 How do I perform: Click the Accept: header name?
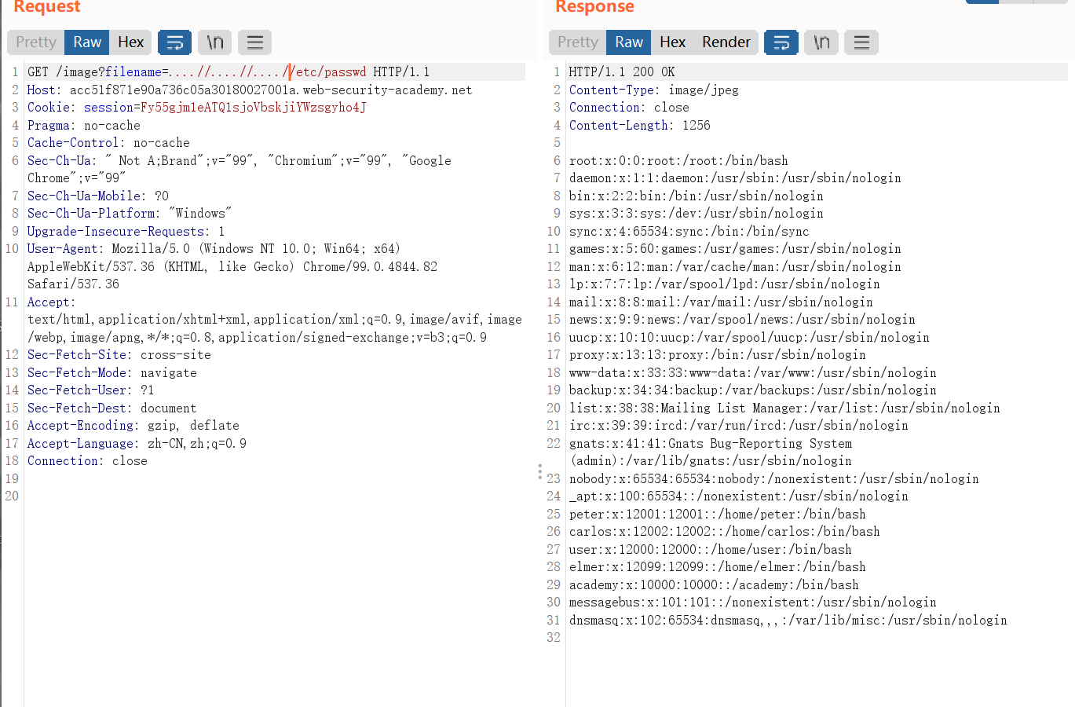[x=51, y=302]
